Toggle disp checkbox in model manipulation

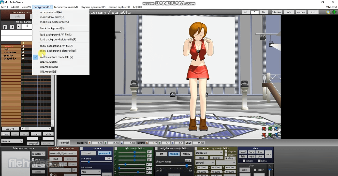51,164
